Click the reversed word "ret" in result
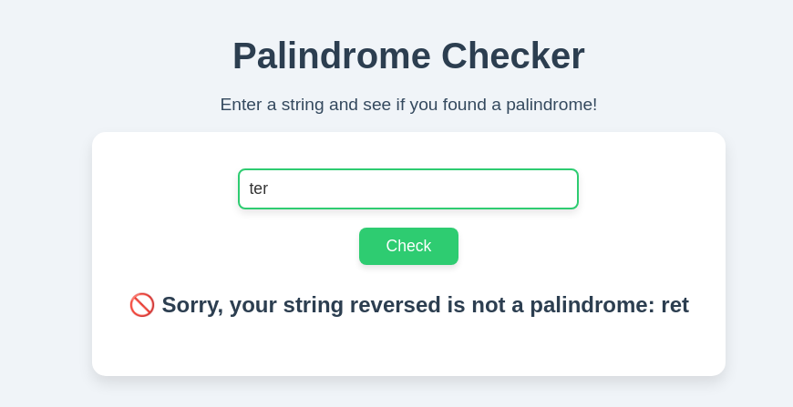The image size is (793, 407). click(x=675, y=305)
